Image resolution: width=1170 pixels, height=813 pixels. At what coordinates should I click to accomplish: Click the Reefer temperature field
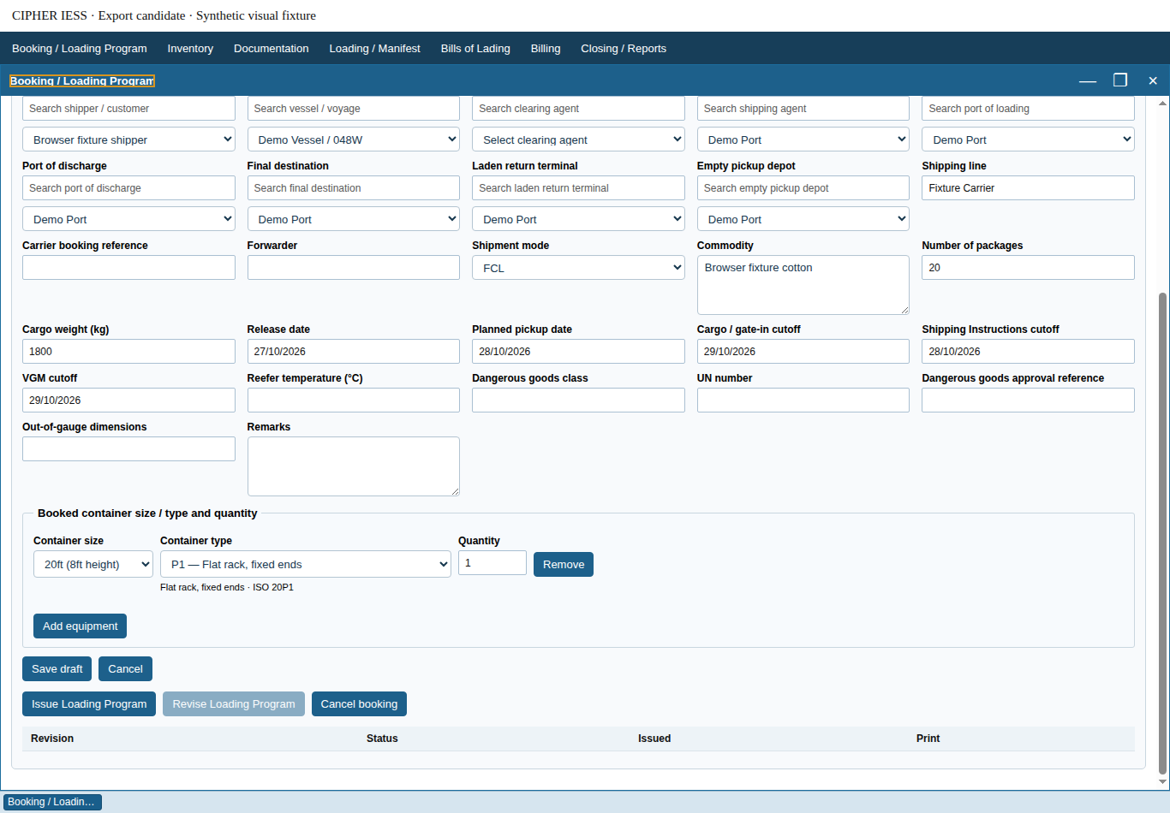point(354,401)
